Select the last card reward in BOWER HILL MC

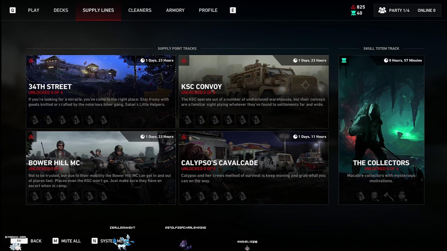tap(103, 196)
